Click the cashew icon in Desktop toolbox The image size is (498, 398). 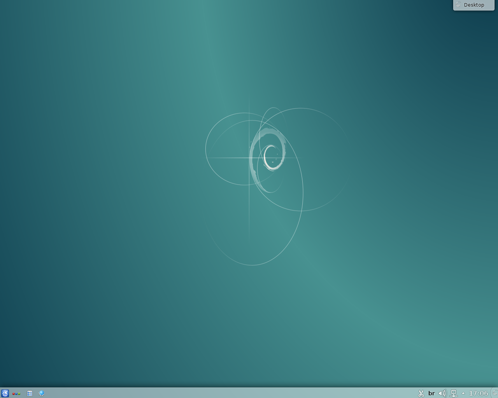point(458,5)
